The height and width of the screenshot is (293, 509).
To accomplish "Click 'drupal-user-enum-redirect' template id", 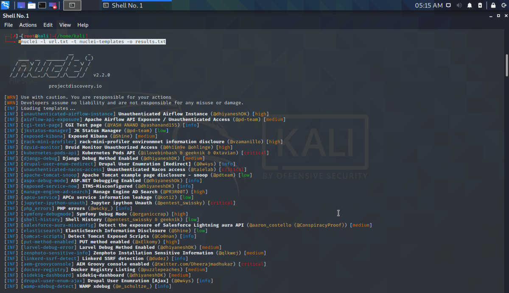I will [58, 164].
